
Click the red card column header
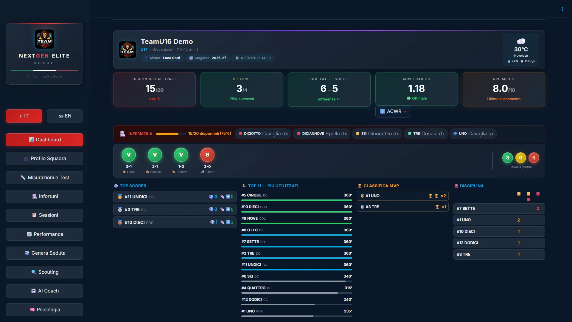tap(538, 194)
